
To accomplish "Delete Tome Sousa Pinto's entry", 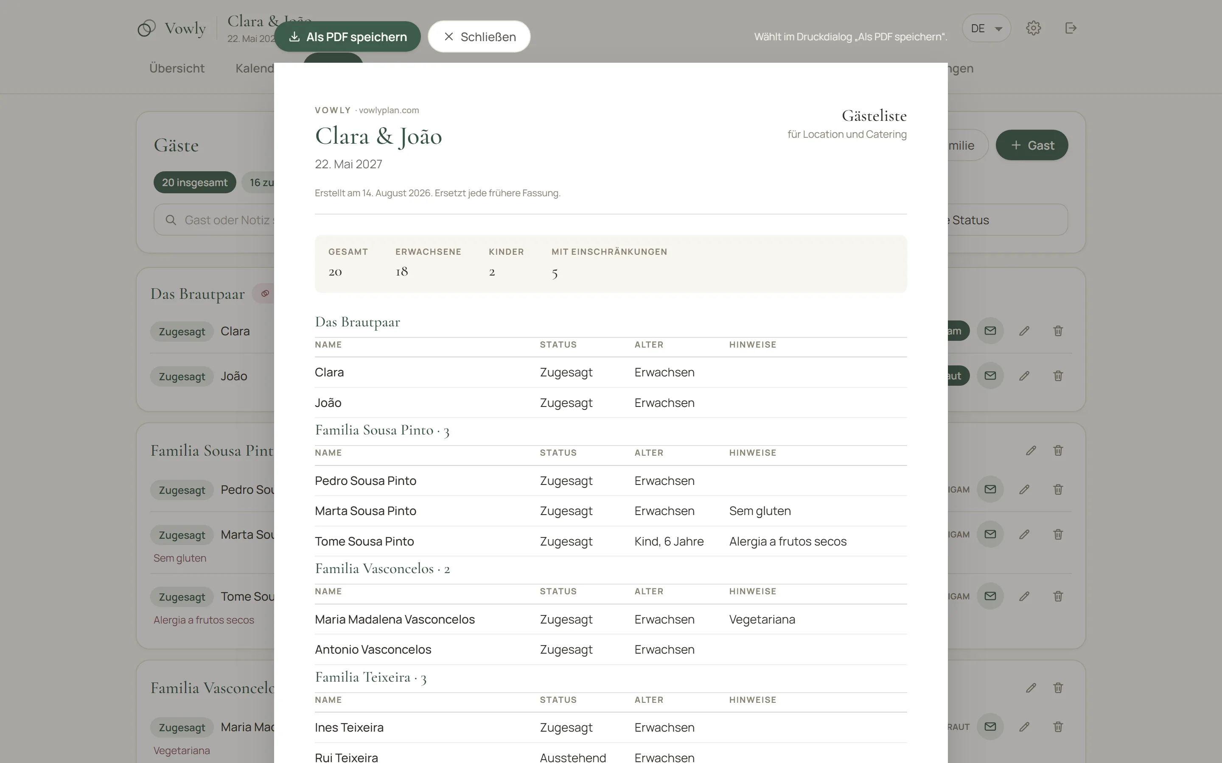I will point(1058,596).
